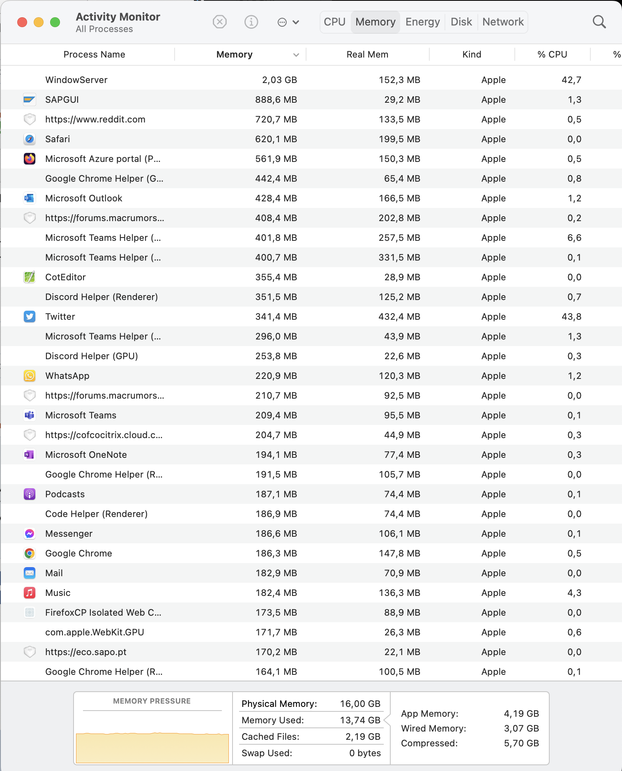
Task: Select the Microsoft Outlook icon
Action: pos(30,198)
